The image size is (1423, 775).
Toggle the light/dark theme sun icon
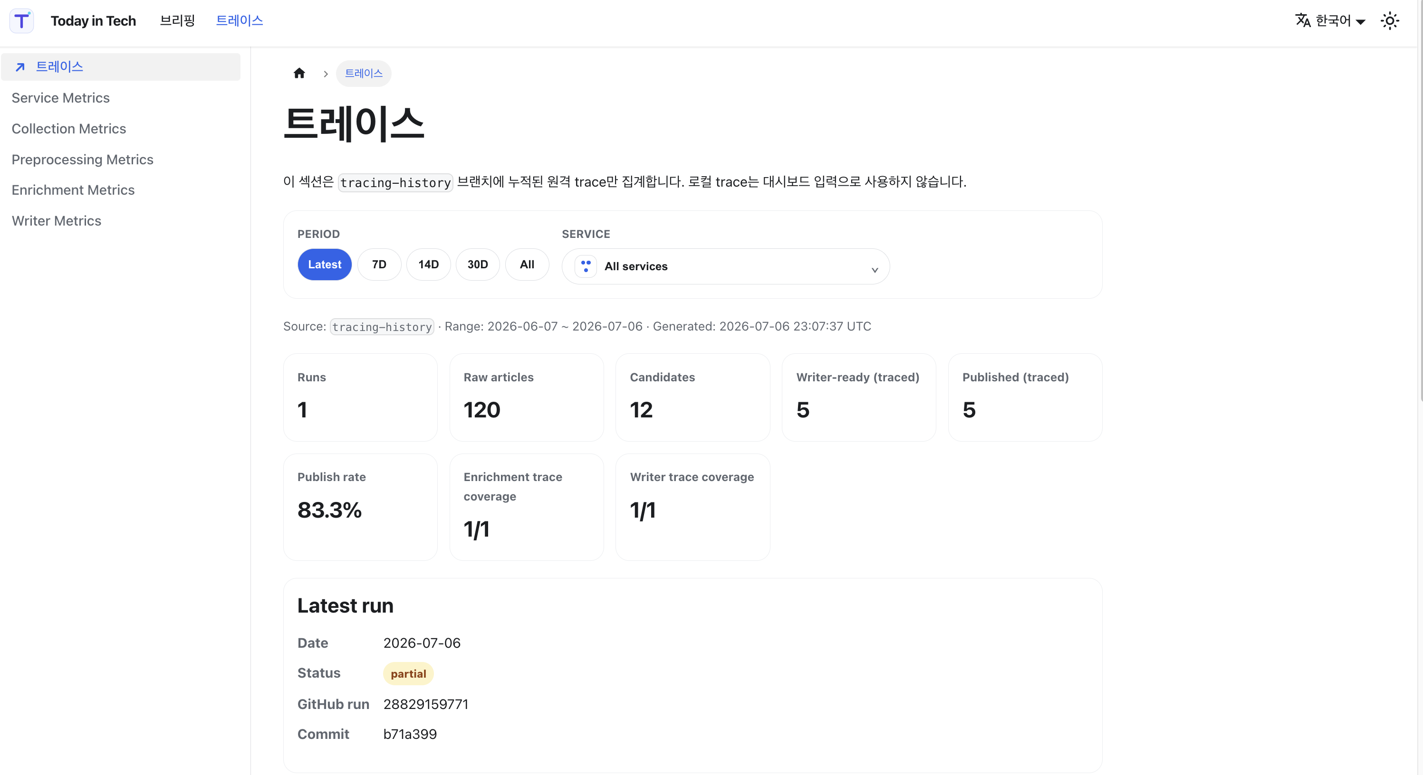coord(1390,21)
